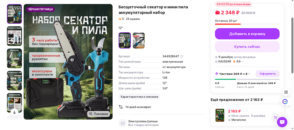Click the 14 days return arrows icon

(x=121, y=107)
